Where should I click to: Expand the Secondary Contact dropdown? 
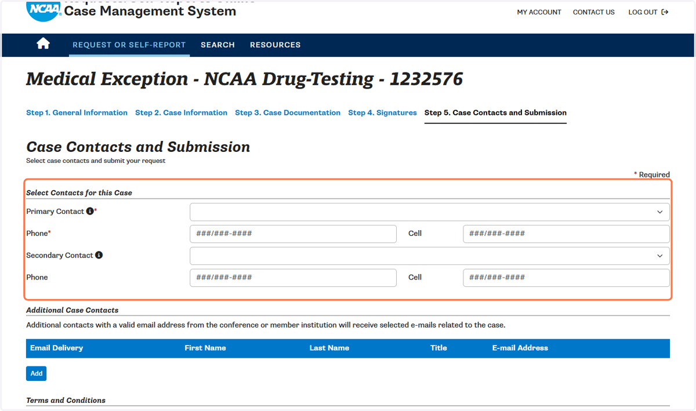click(430, 256)
